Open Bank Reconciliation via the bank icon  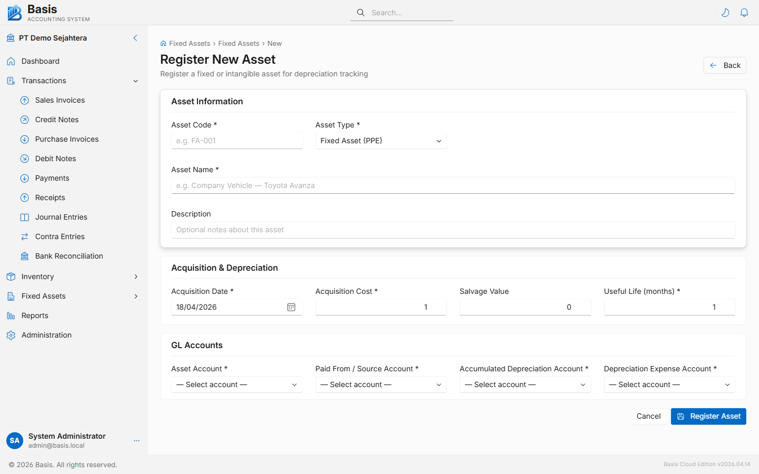coord(24,256)
